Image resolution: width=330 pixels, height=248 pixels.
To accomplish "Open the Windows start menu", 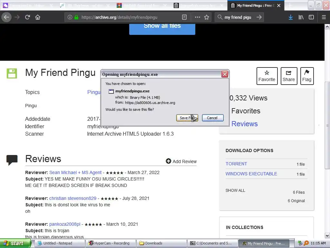I will click(x=15, y=243).
